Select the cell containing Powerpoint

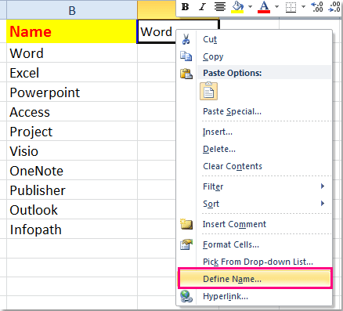pos(72,92)
